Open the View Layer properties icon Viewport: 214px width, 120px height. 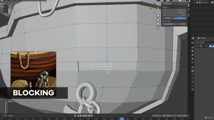193,55
